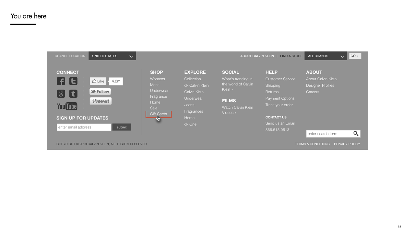Open the Facebook social icon
The height and width of the screenshot is (233, 415).
(x=61, y=81)
